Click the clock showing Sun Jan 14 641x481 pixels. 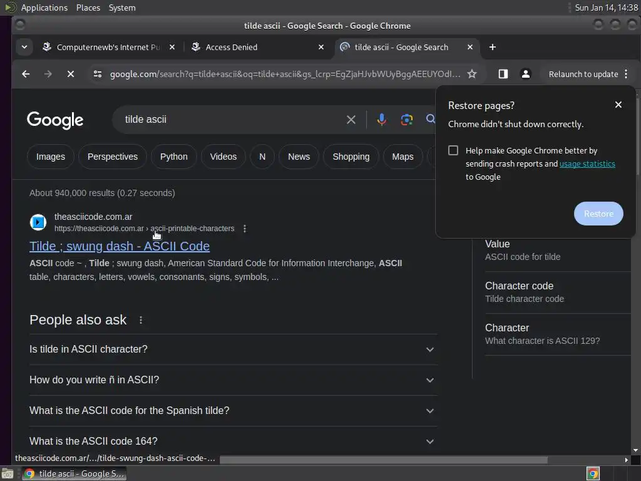coord(607,8)
